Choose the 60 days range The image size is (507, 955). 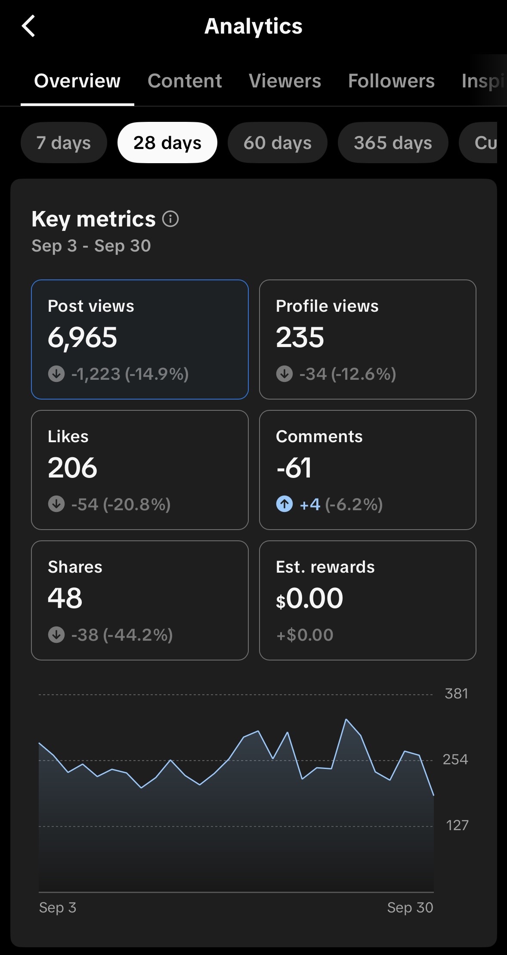click(277, 143)
